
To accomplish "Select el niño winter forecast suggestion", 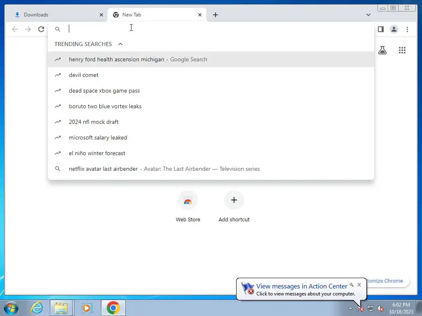I will 211,153.
